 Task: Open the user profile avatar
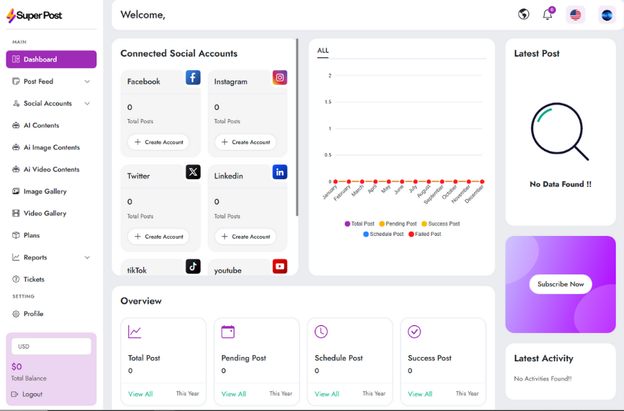(x=606, y=14)
